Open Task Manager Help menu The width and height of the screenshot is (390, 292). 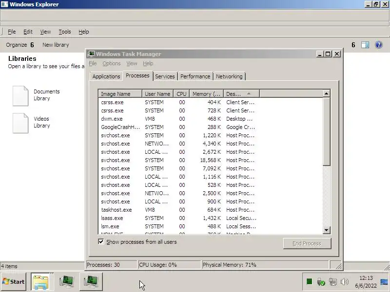[148, 63]
